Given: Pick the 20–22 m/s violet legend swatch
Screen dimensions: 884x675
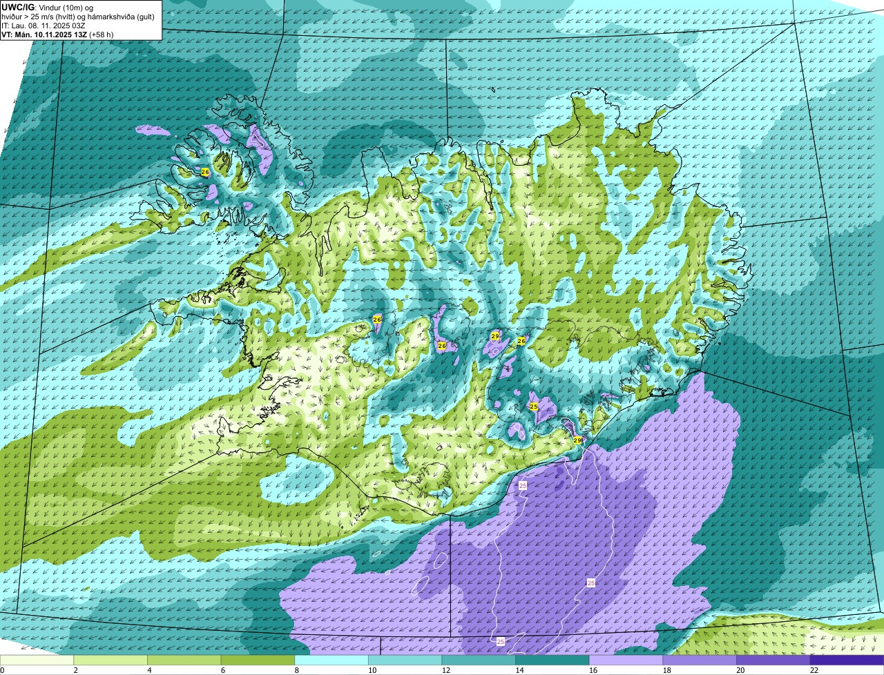Looking at the screenshot, I should click(x=773, y=661).
